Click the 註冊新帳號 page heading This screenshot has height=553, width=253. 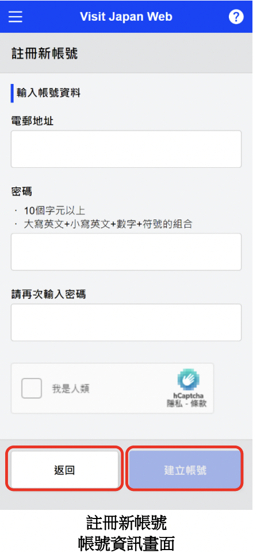coord(44,53)
